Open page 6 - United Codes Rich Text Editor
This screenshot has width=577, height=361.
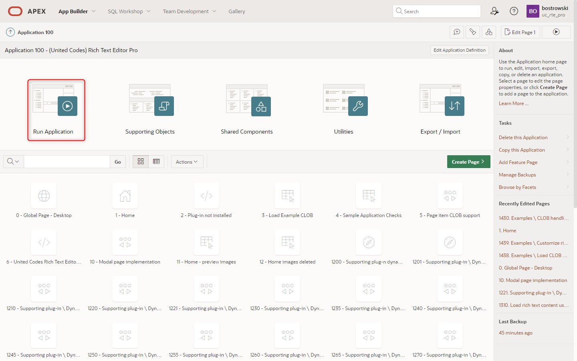point(44,248)
